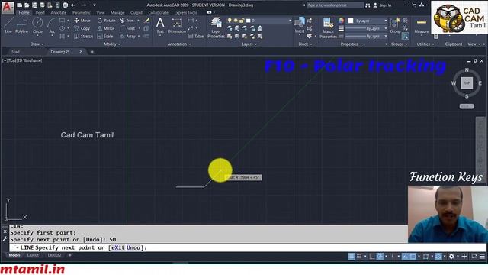Click the Rectangle tool icon
Image resolution: width=488 pixels, height=275 pixels.
(63, 21)
